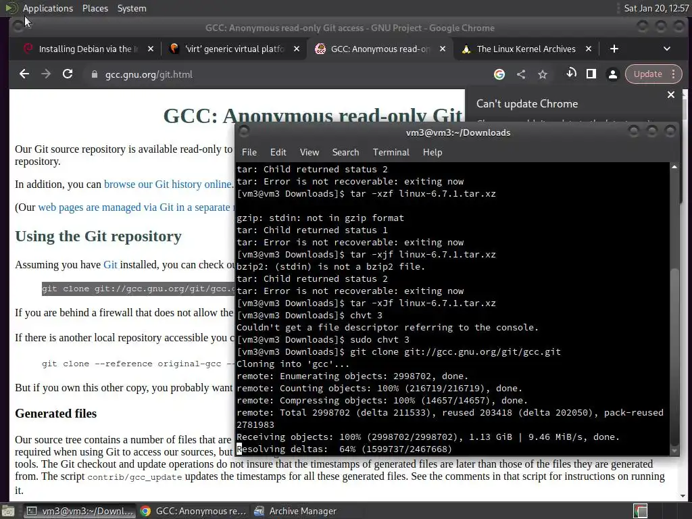Screen dimensions: 692x519
Task: Toggle Chrome side panel icon
Action: pyautogui.click(x=591, y=74)
